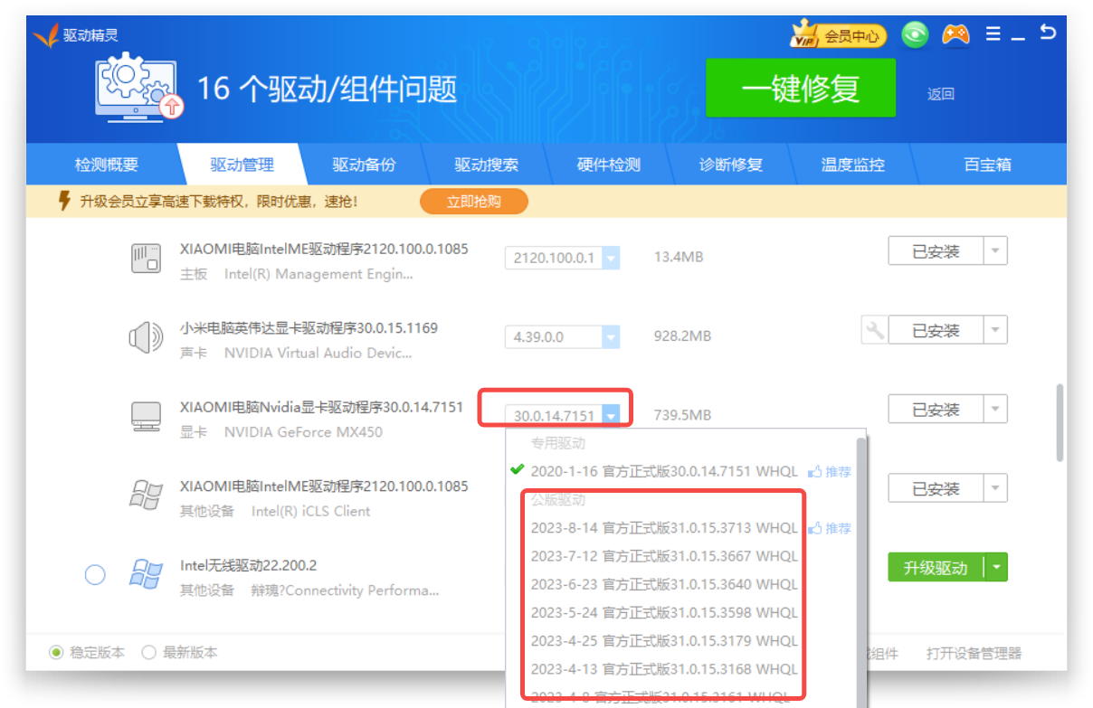Click the green eye icon in title bar

pos(916,35)
